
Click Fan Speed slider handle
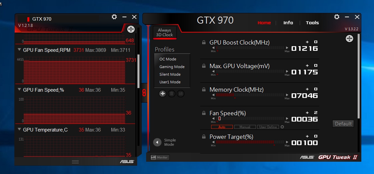(x=220, y=119)
